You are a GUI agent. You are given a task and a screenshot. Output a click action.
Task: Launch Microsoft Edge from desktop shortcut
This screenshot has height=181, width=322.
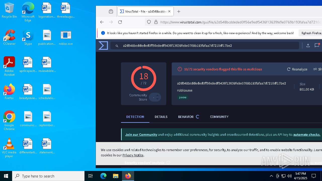click(x=28, y=12)
